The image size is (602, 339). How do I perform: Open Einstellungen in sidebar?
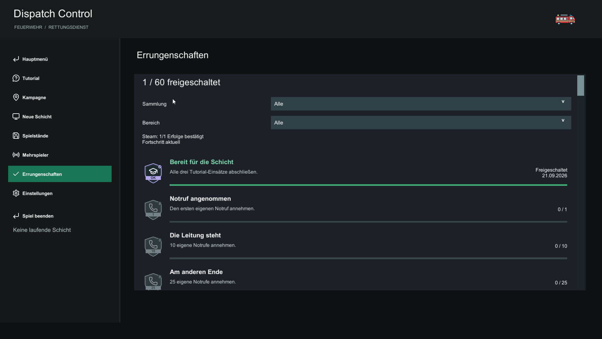coord(60,193)
